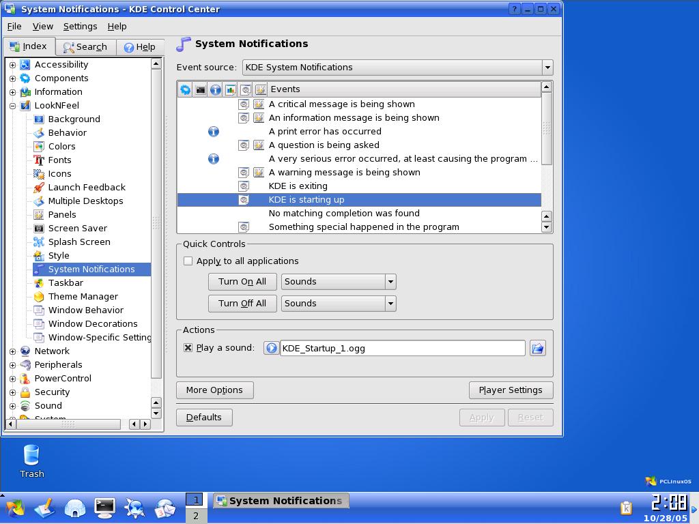This screenshot has height=524, width=699.
Task: Toggle Apply to all applications checkbox
Action: pyautogui.click(x=188, y=261)
